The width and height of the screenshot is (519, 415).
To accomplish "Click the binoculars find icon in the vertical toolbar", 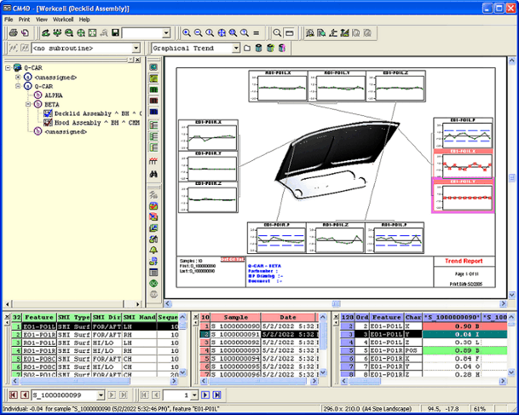I will 153,173.
